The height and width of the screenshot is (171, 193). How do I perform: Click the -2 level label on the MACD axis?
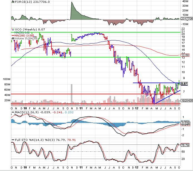[x=183, y=135]
